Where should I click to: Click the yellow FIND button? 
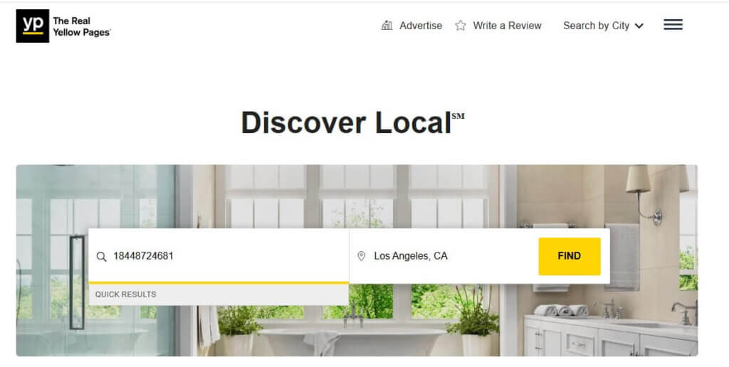(x=570, y=256)
